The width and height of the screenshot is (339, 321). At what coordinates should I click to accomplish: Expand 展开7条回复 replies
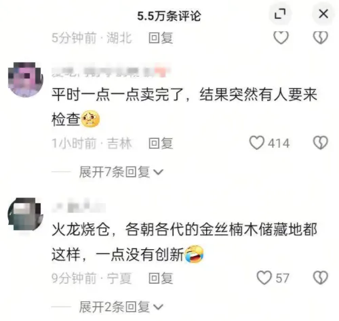coord(121,172)
